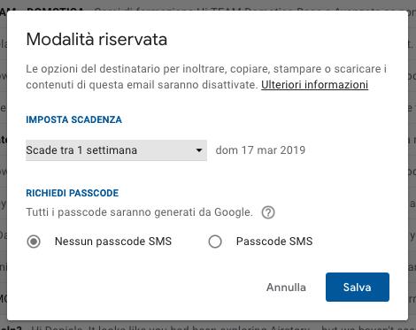416x330 pixels.
Task: Click the 'IMPOSTA SCADENZA' section heading
Action: click(73, 119)
